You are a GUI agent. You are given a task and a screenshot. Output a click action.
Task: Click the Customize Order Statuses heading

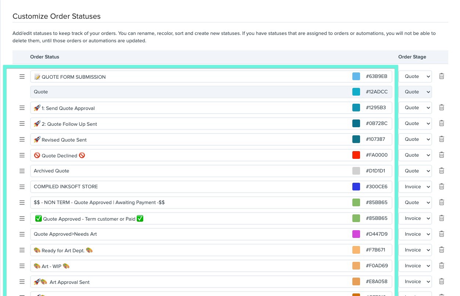click(x=57, y=16)
